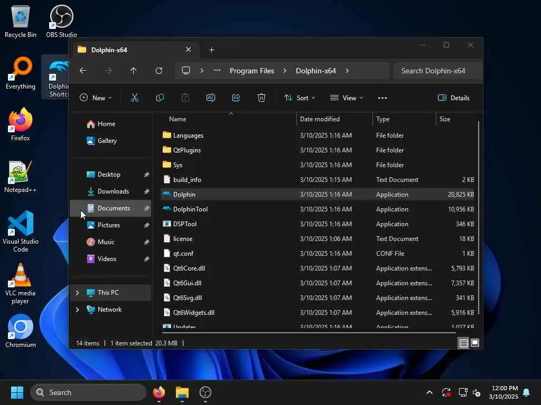541x405 pixels.
Task: Open the New dropdown menu
Action: [96, 98]
